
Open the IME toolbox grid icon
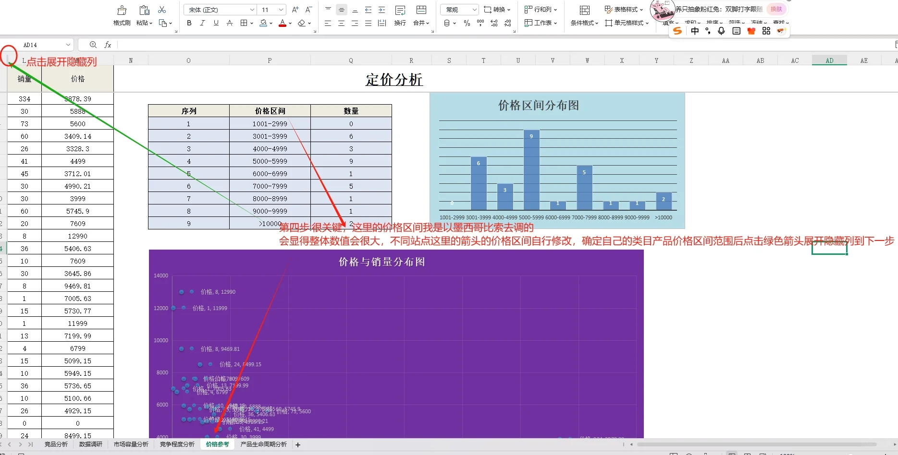(766, 31)
